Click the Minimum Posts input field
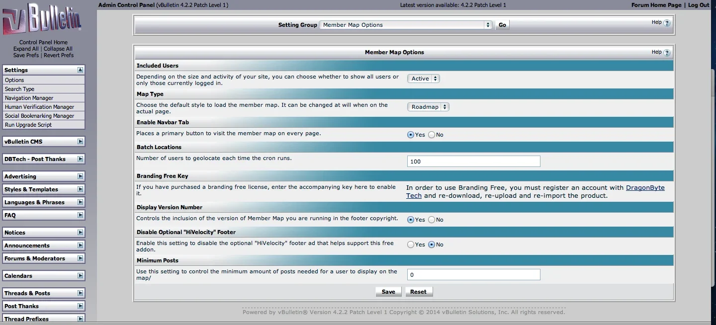Image resolution: width=716 pixels, height=325 pixels. pyautogui.click(x=473, y=275)
